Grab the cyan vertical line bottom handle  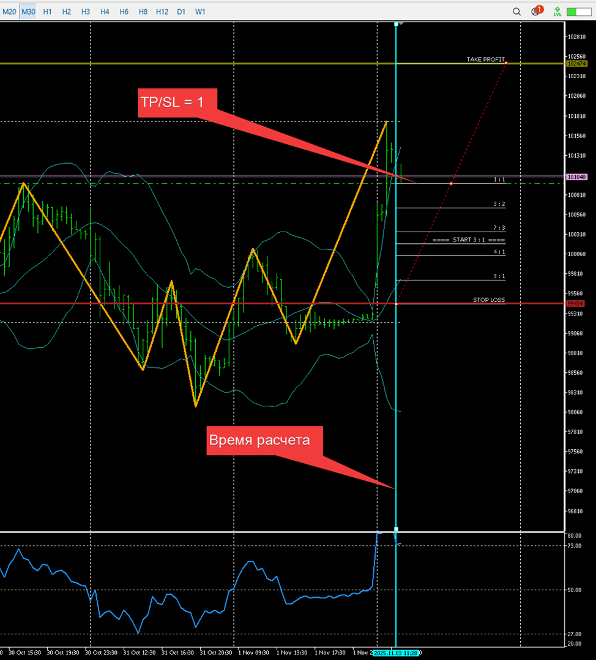[396, 529]
